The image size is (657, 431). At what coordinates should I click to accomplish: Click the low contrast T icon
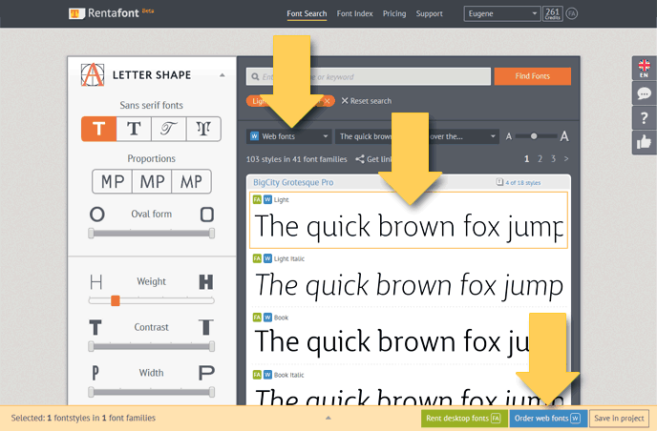[x=95, y=327]
